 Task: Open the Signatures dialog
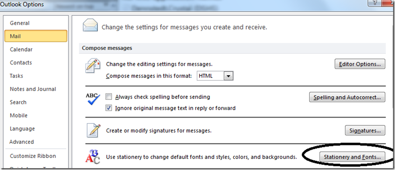pos(365,131)
